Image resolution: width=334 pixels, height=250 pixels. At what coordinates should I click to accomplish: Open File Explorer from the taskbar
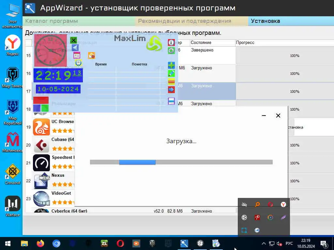pos(24,243)
